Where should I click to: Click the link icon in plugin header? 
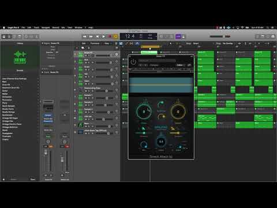point(189,65)
